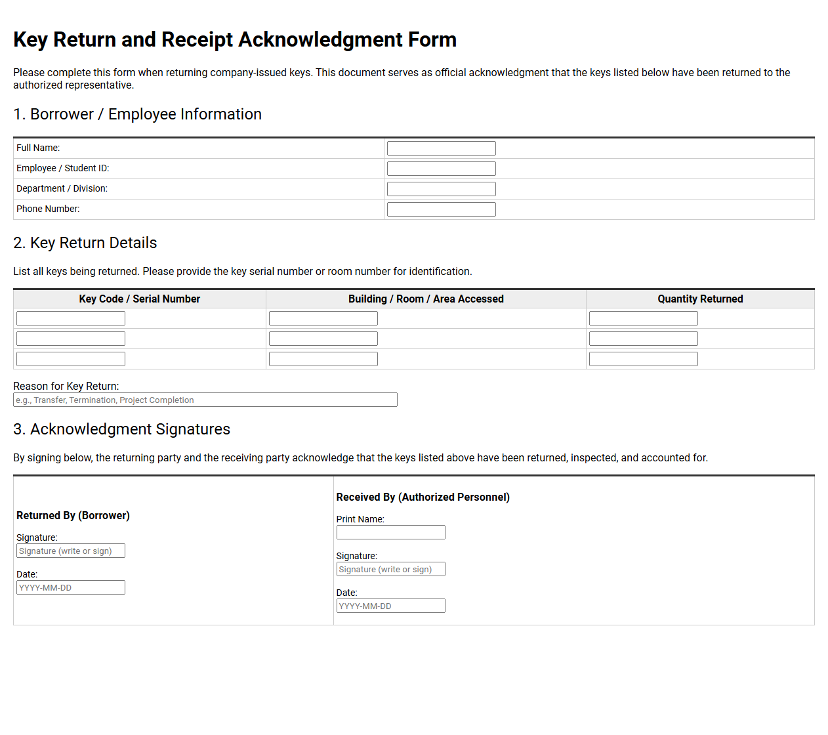
Task: Click the 'Received By (Authorized Personnel)' heading
Action: pyautogui.click(x=423, y=497)
